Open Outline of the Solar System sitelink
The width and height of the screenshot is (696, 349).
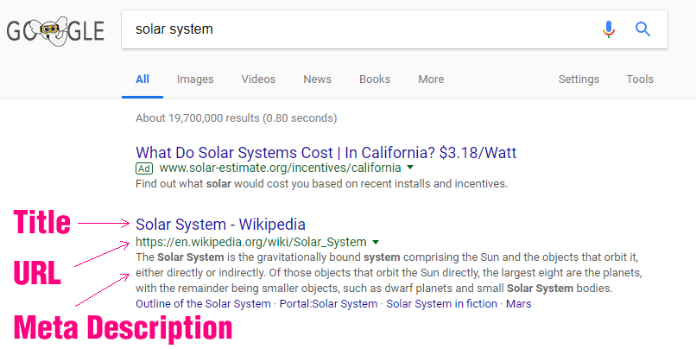pyautogui.click(x=203, y=304)
